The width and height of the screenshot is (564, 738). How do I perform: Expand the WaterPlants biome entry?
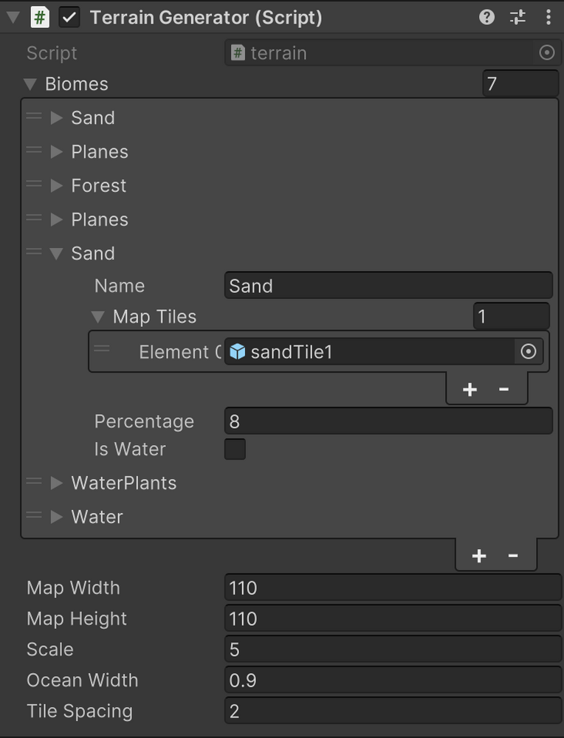point(55,483)
